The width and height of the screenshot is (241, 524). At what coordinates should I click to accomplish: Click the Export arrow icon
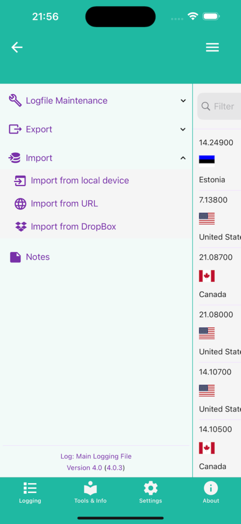coord(15,129)
